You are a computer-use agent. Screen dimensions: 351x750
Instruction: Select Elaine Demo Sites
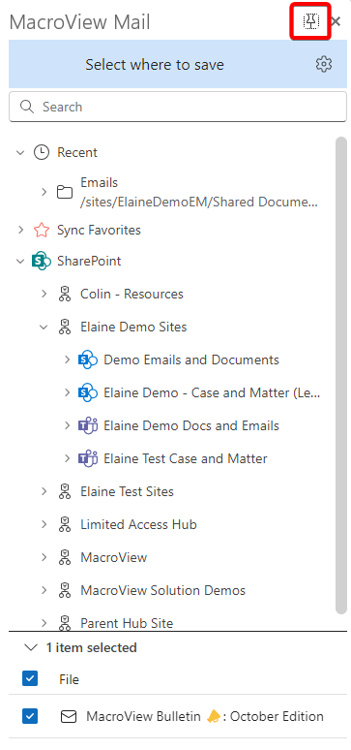(133, 328)
